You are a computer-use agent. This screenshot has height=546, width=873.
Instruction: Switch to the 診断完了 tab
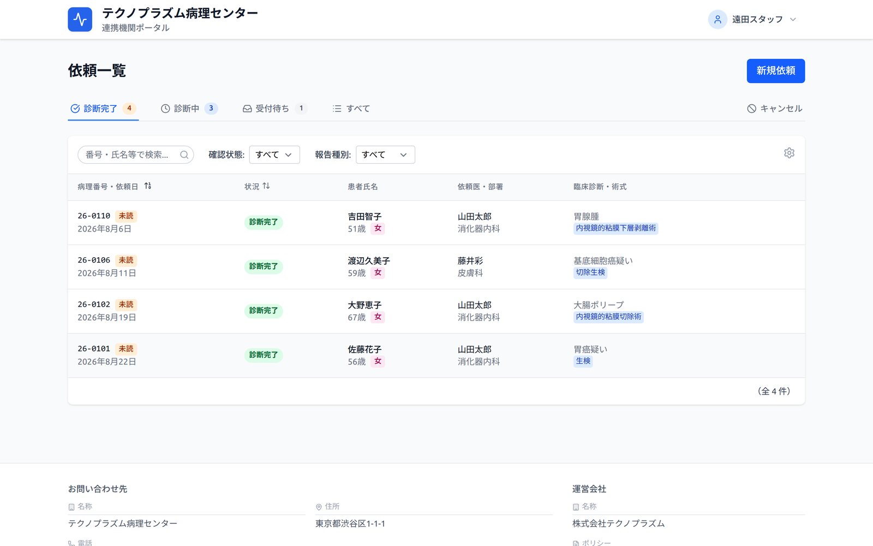103,109
